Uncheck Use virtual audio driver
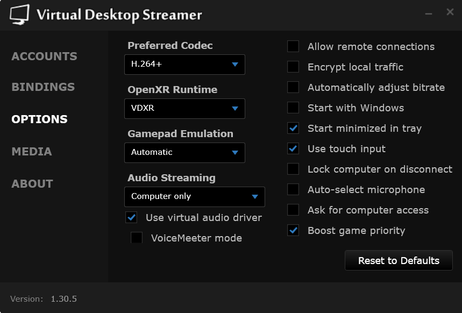The height and width of the screenshot is (313, 462). tap(131, 218)
